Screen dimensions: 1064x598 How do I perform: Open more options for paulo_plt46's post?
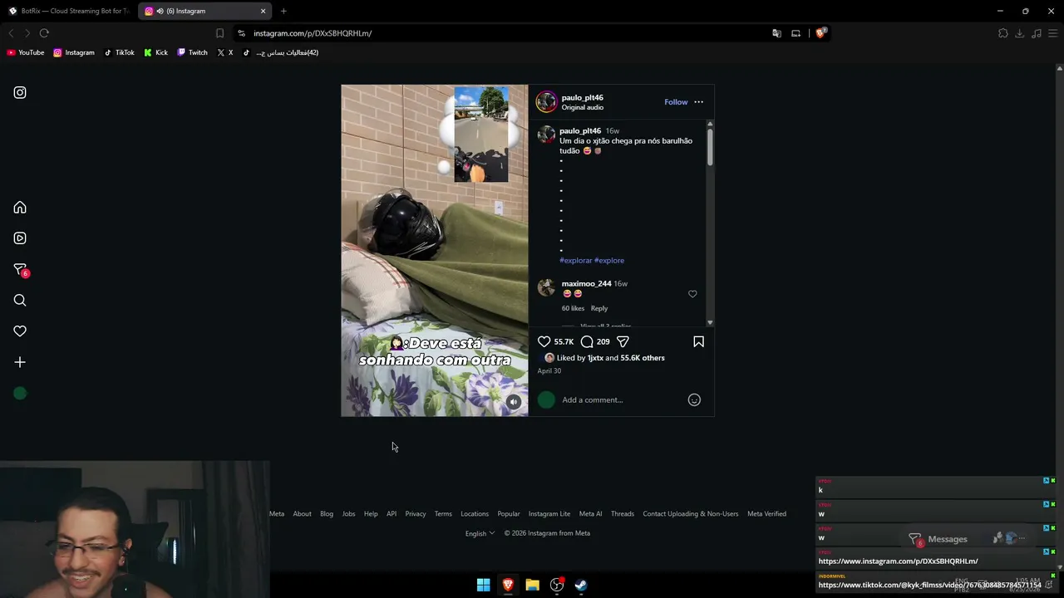pos(698,102)
